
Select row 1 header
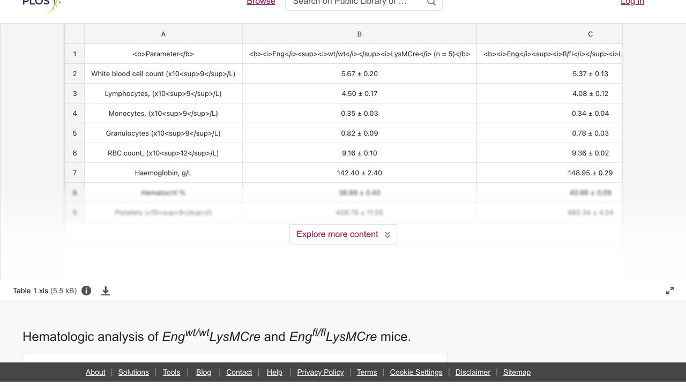(74, 54)
